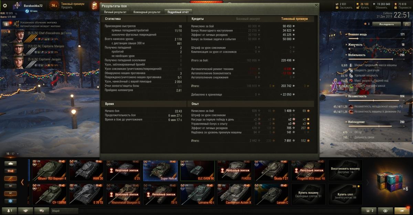Open Восстановить машину tile
Image resolution: width=413 pixels, height=215 pixels.
click(345, 170)
